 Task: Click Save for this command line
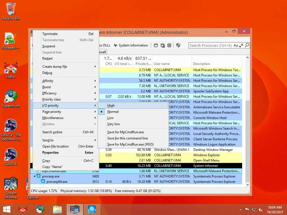click(133, 138)
